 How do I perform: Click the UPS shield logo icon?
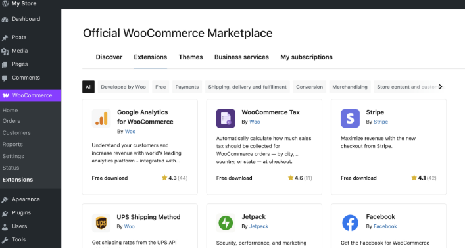101,223
